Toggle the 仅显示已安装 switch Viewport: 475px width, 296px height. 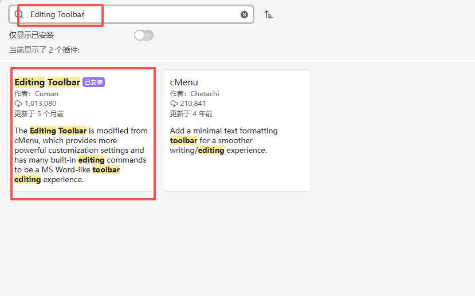click(x=144, y=35)
